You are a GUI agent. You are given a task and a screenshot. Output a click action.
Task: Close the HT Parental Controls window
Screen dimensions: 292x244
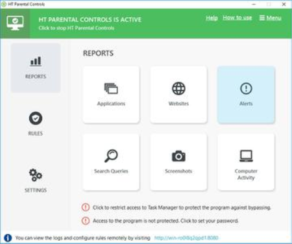[x=284, y=4]
